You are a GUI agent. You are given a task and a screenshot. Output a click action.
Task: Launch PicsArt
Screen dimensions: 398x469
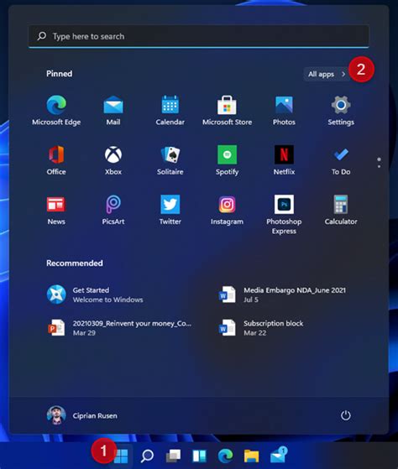113,210
